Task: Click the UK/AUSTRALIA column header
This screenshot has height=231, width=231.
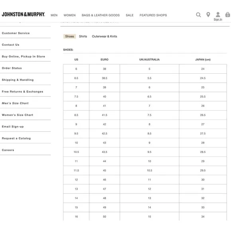Action: click(x=149, y=59)
